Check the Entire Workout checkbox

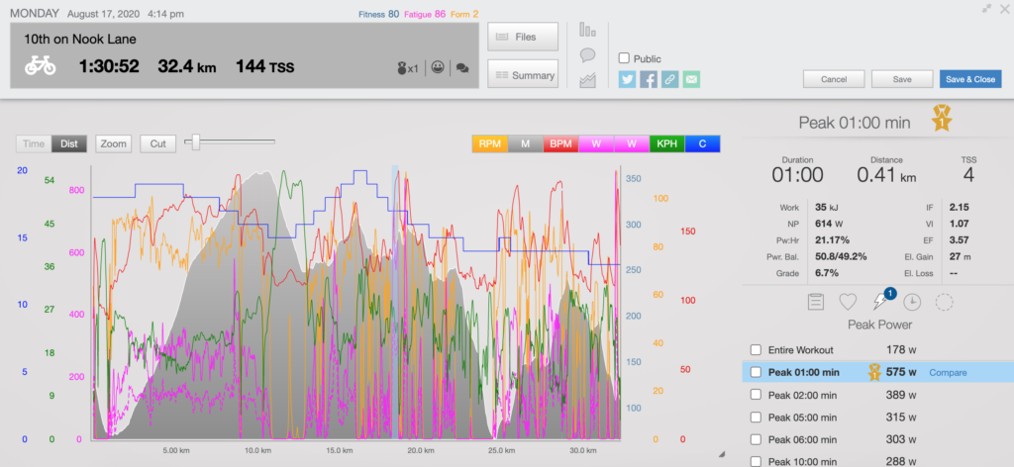756,350
